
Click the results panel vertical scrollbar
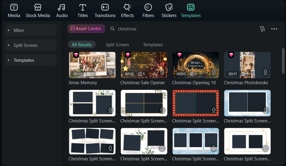(x=283, y=61)
